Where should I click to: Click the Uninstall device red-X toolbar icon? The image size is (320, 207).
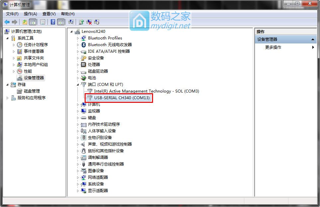tap(89, 22)
